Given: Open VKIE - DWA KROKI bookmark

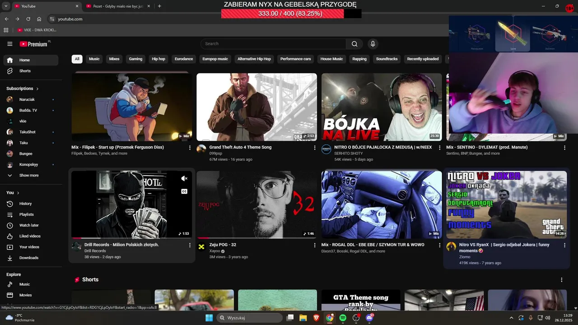Looking at the screenshot, I should 37,30.
